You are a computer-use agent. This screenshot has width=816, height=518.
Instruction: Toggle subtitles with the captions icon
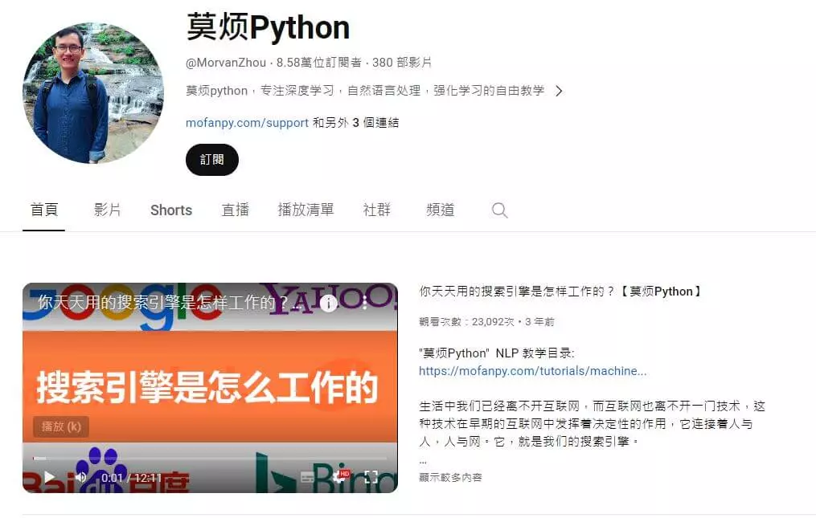pyautogui.click(x=308, y=477)
